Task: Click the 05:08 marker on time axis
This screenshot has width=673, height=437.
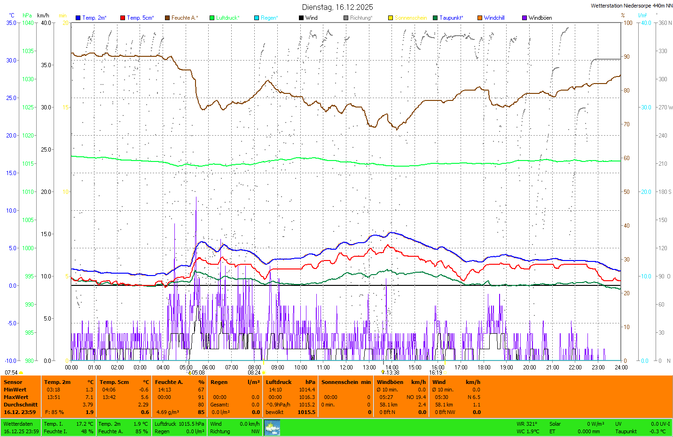Action: tap(198, 373)
